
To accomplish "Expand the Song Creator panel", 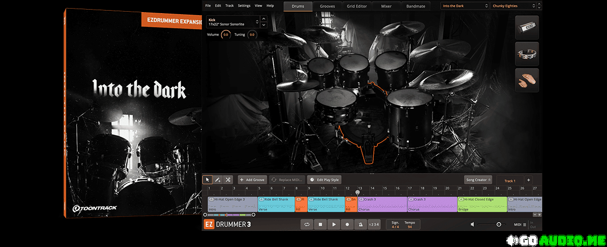I will 478,180.
